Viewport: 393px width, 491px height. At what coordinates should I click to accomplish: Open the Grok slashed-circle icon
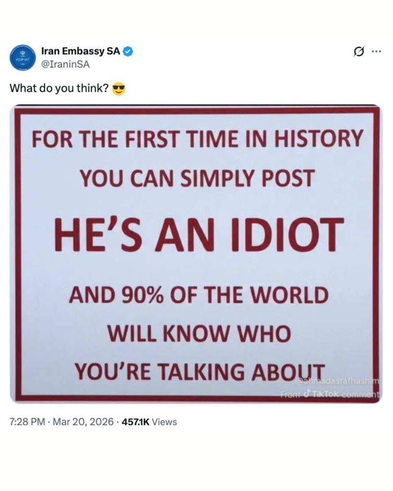click(x=357, y=52)
